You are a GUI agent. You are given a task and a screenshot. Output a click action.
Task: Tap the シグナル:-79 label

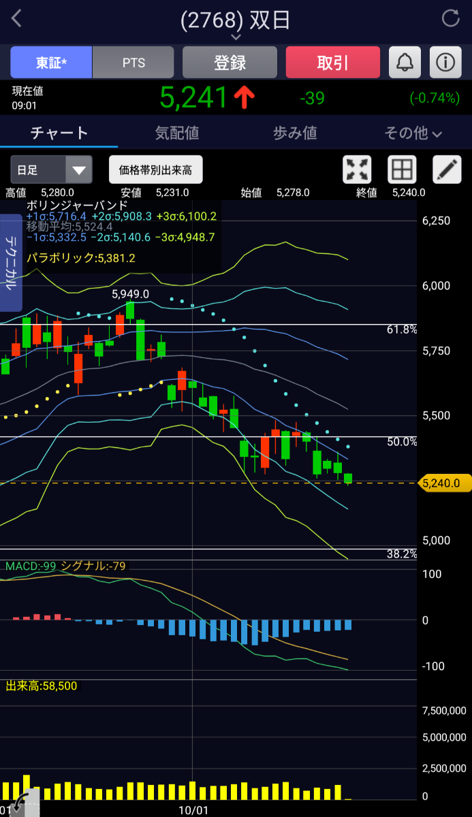(93, 566)
